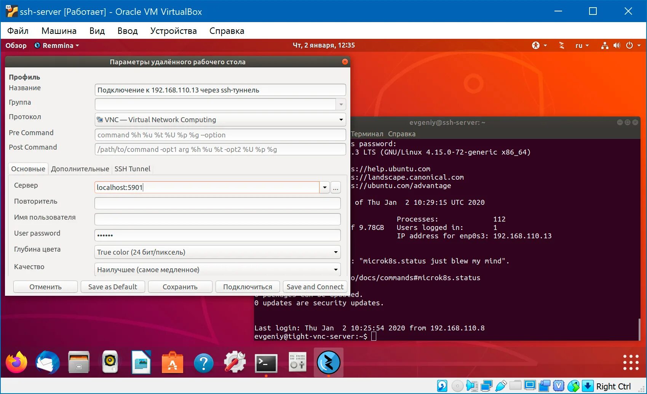
Task: Open the audio mixer dock icon
Action: coord(297,362)
